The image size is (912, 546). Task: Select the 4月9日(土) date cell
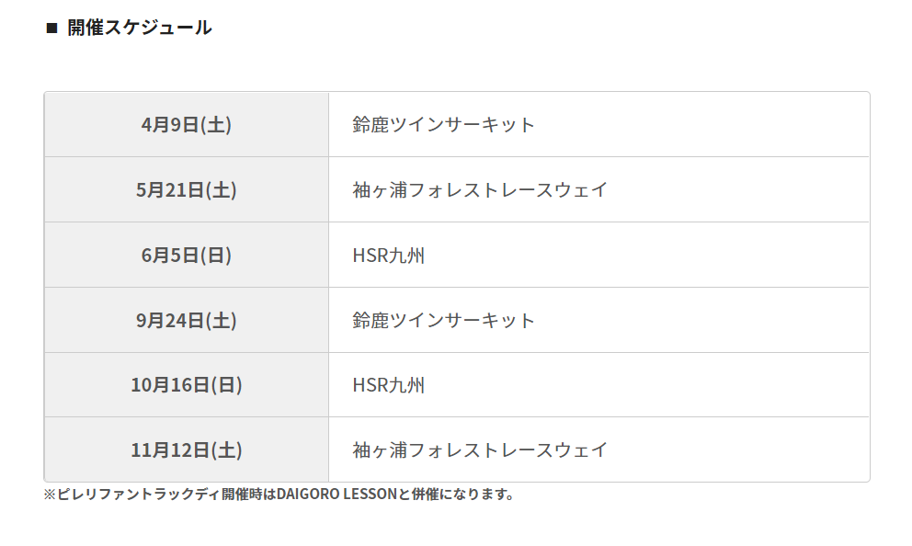[187, 124]
